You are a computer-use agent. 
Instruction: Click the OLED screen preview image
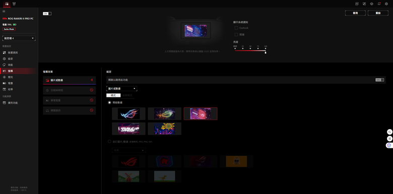(x=196, y=31)
